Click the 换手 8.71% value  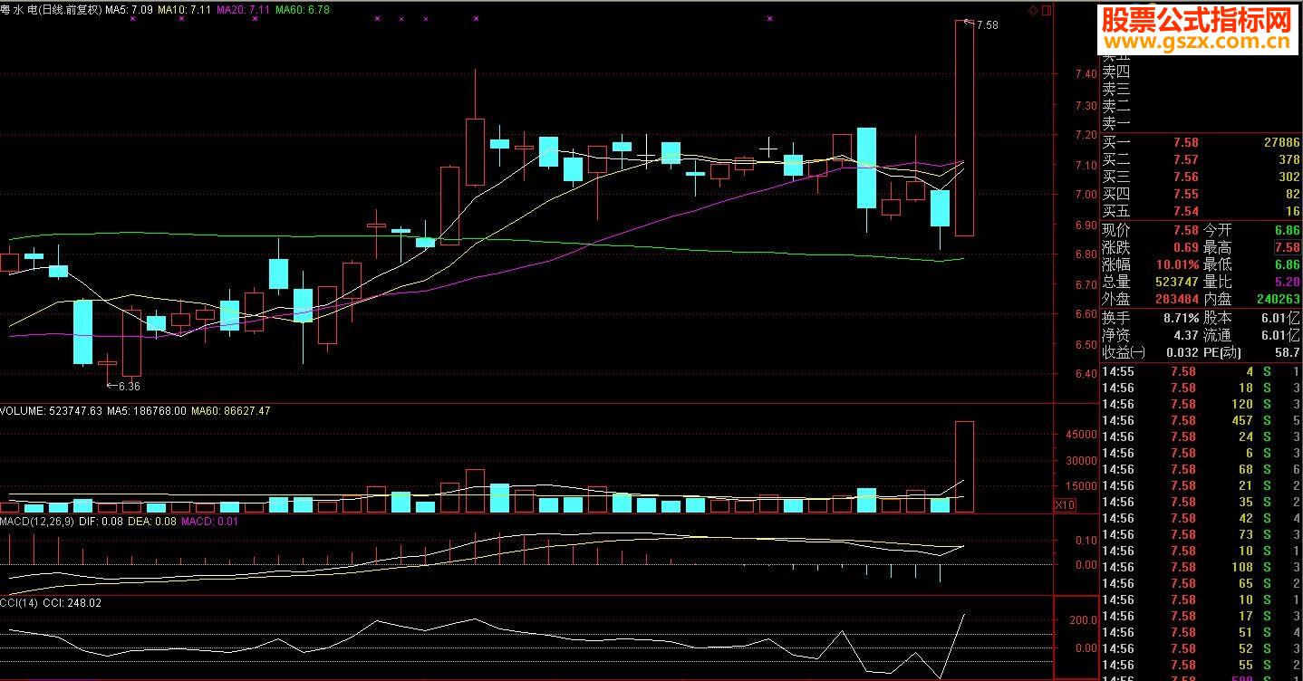1181,318
